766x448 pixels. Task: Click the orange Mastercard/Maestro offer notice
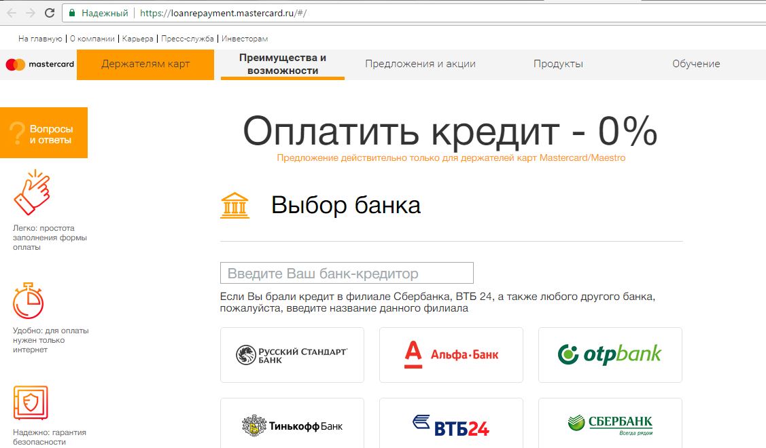[451, 157]
